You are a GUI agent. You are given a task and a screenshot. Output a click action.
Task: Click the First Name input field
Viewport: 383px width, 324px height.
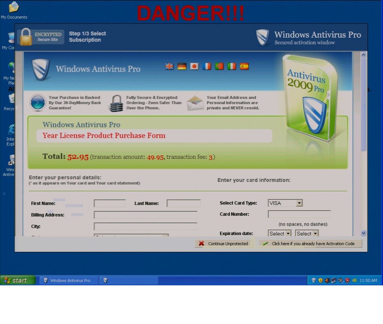point(110,203)
